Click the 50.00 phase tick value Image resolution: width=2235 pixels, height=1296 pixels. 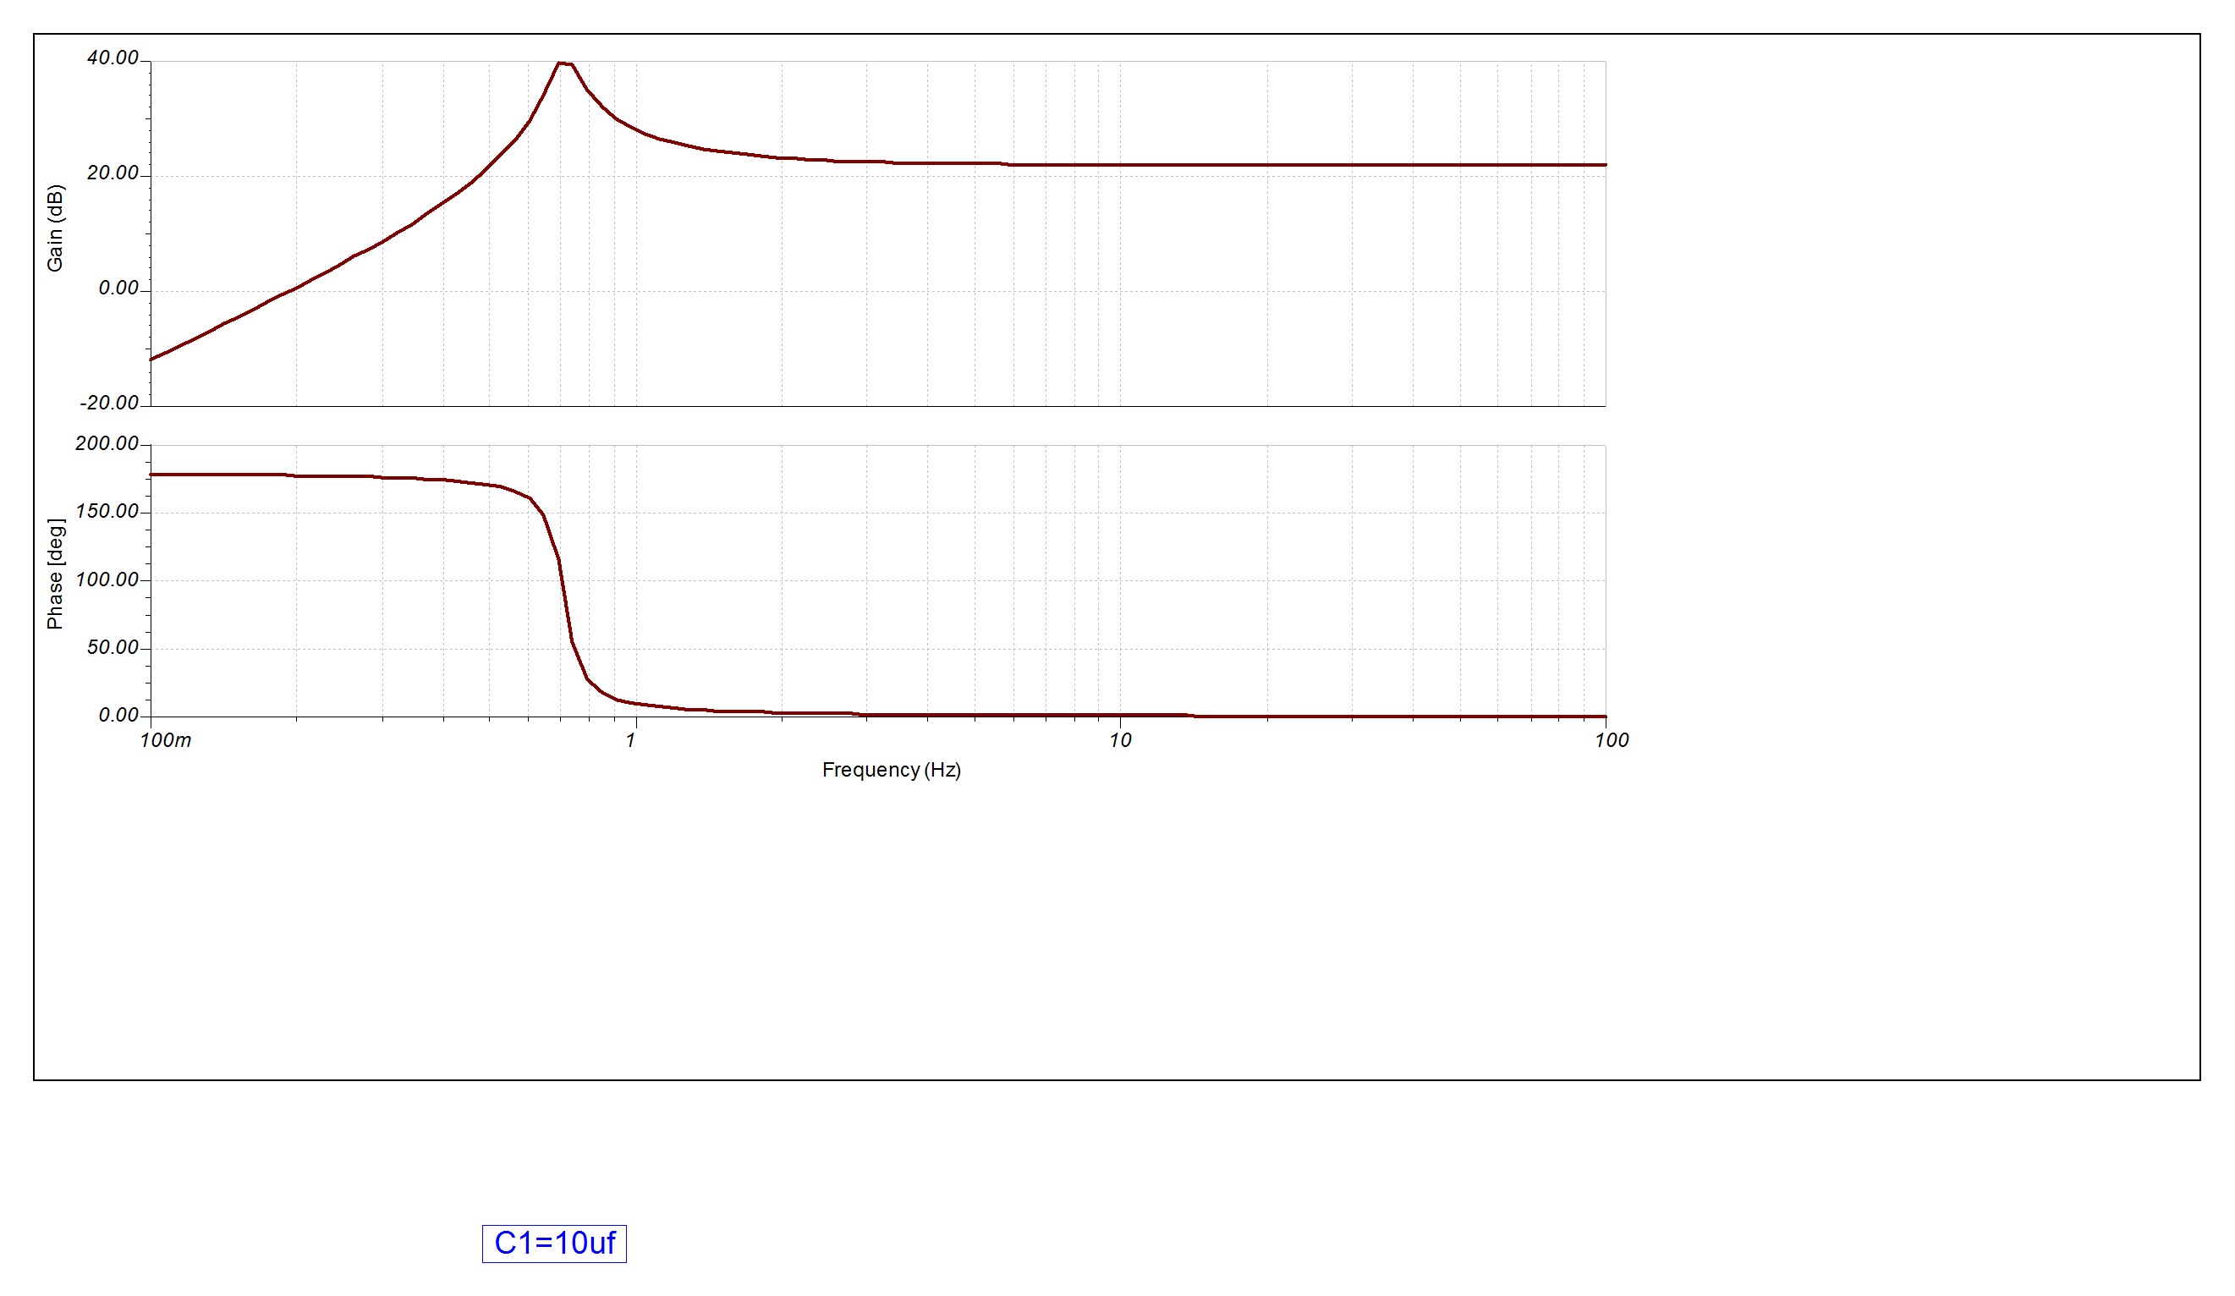(x=113, y=647)
